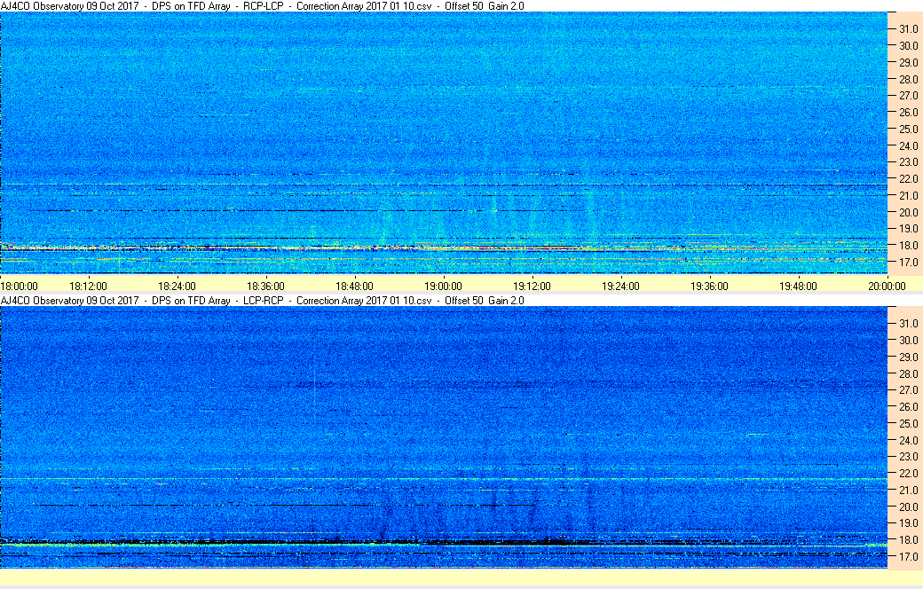This screenshot has width=923, height=589.
Task: Select 29.0 frequency label in RCP-LCP plot
Action: point(908,62)
